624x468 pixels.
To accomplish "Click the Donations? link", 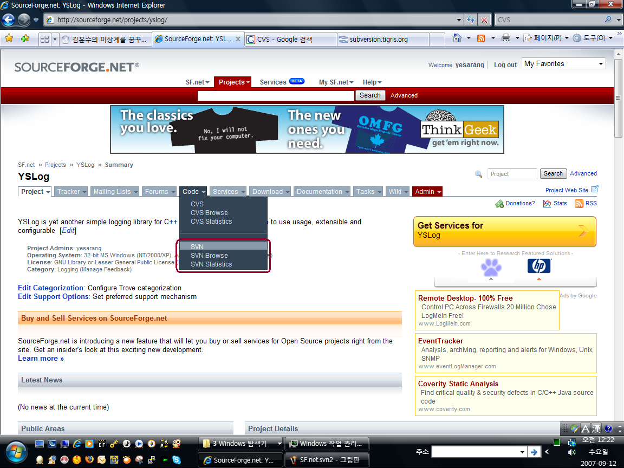I will (x=520, y=203).
